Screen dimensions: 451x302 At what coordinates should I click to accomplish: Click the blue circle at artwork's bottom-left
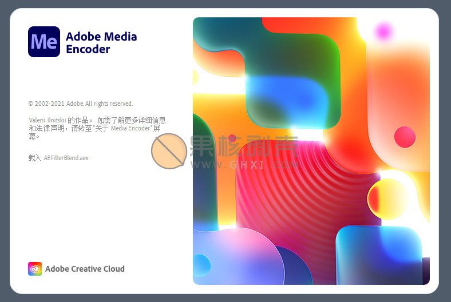pos(201,265)
